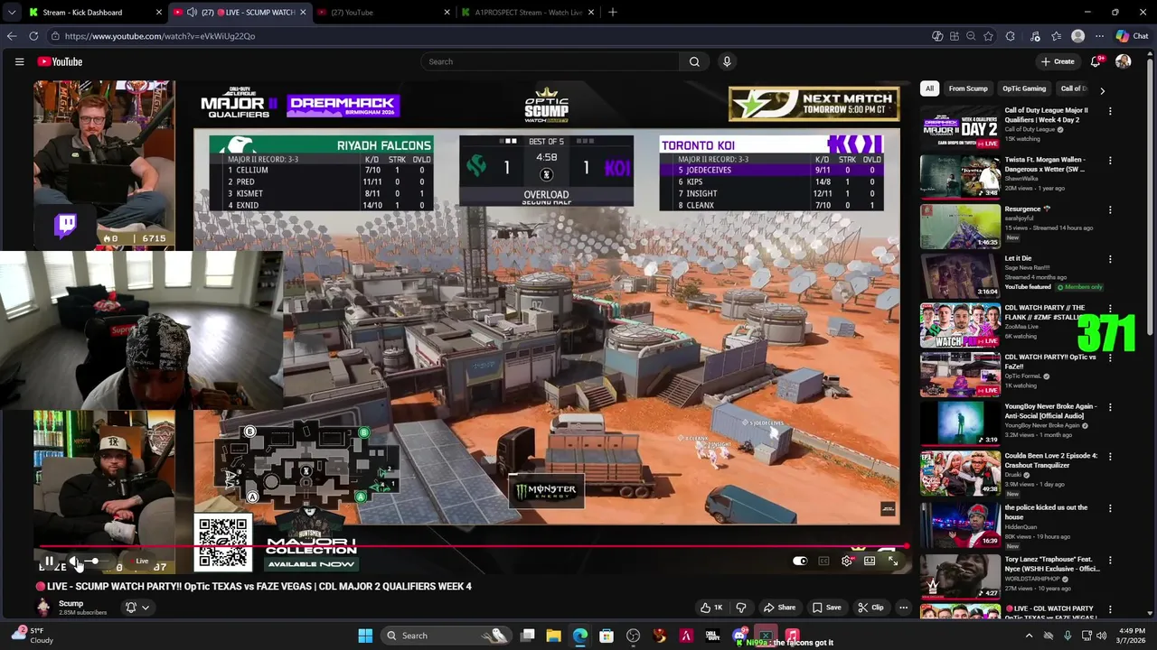This screenshot has height=650, width=1157.
Task: Open YouTube notifications bell with 9+ badge
Action: coord(1096,61)
